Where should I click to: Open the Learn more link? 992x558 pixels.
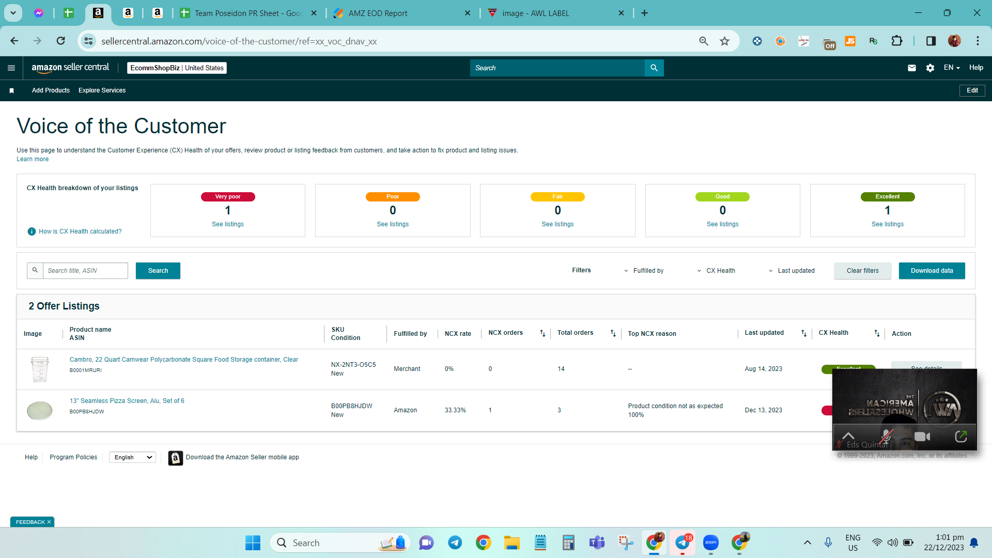click(33, 159)
